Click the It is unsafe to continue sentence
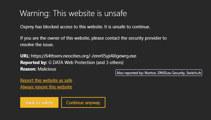Viewport: 211px width, 120px height. pyautogui.click(x=127, y=27)
